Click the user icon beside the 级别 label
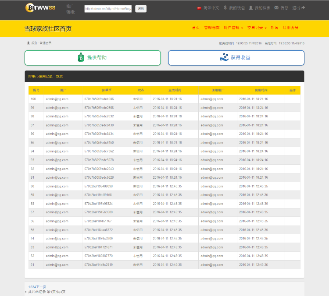 (29, 43)
